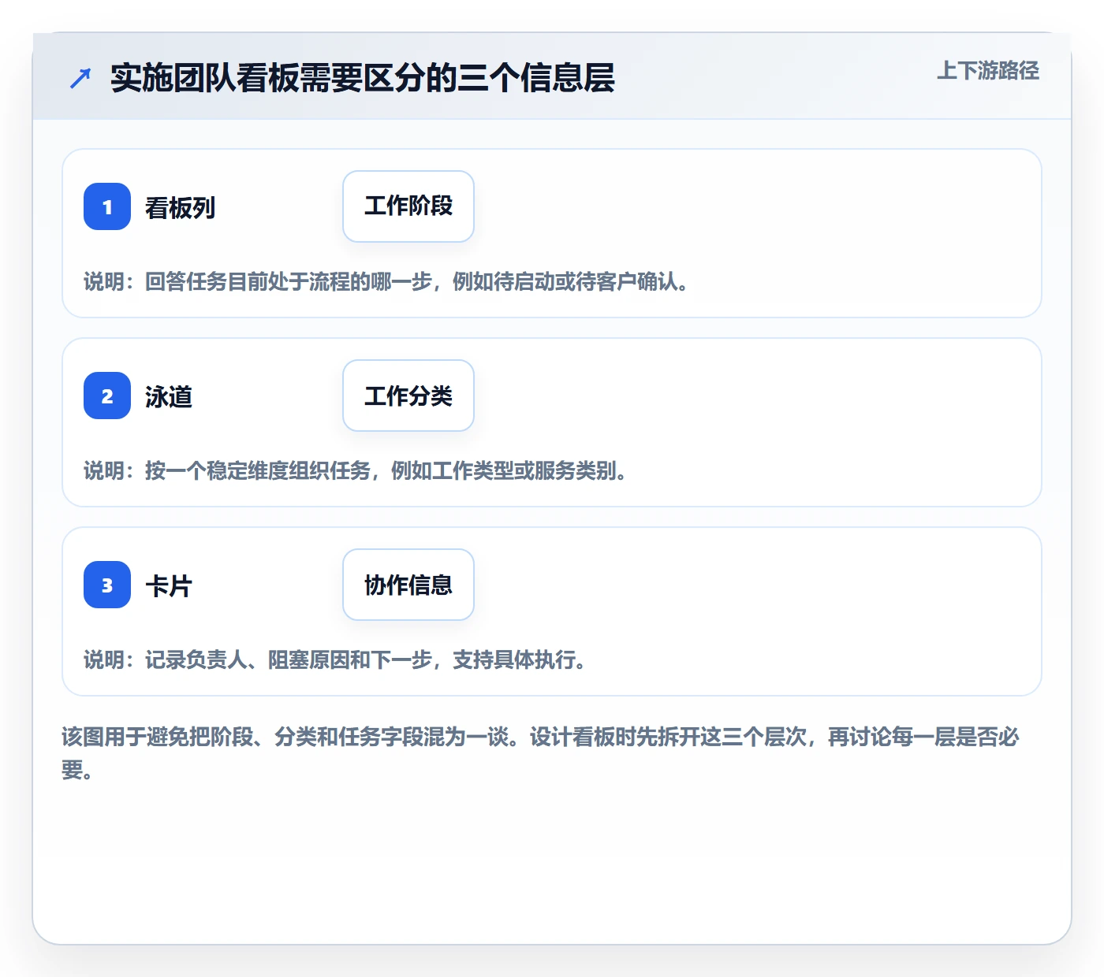Select the third card containing 卡片
The image size is (1104, 977).
point(552,611)
